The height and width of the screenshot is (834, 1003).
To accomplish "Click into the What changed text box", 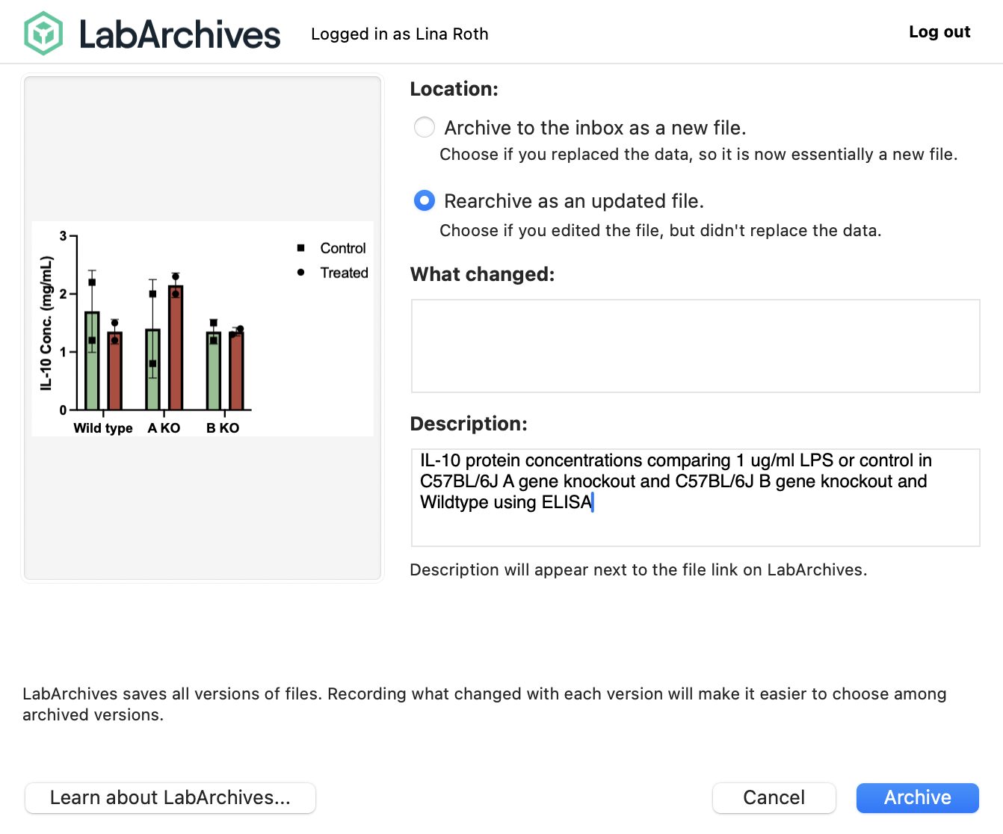I will click(695, 345).
